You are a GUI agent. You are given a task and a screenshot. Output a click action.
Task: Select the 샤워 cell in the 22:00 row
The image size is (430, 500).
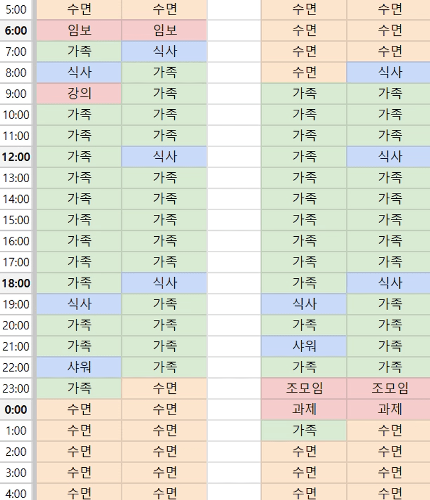point(79,367)
